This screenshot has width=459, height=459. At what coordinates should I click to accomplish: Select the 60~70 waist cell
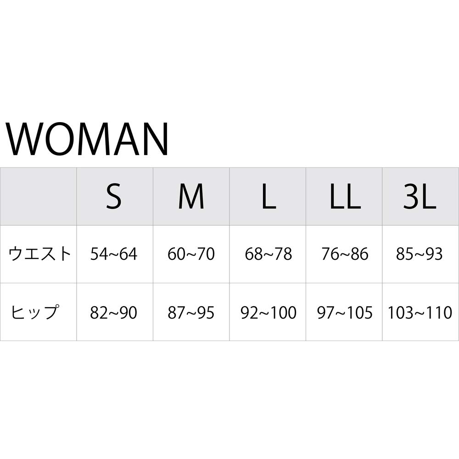191,254
